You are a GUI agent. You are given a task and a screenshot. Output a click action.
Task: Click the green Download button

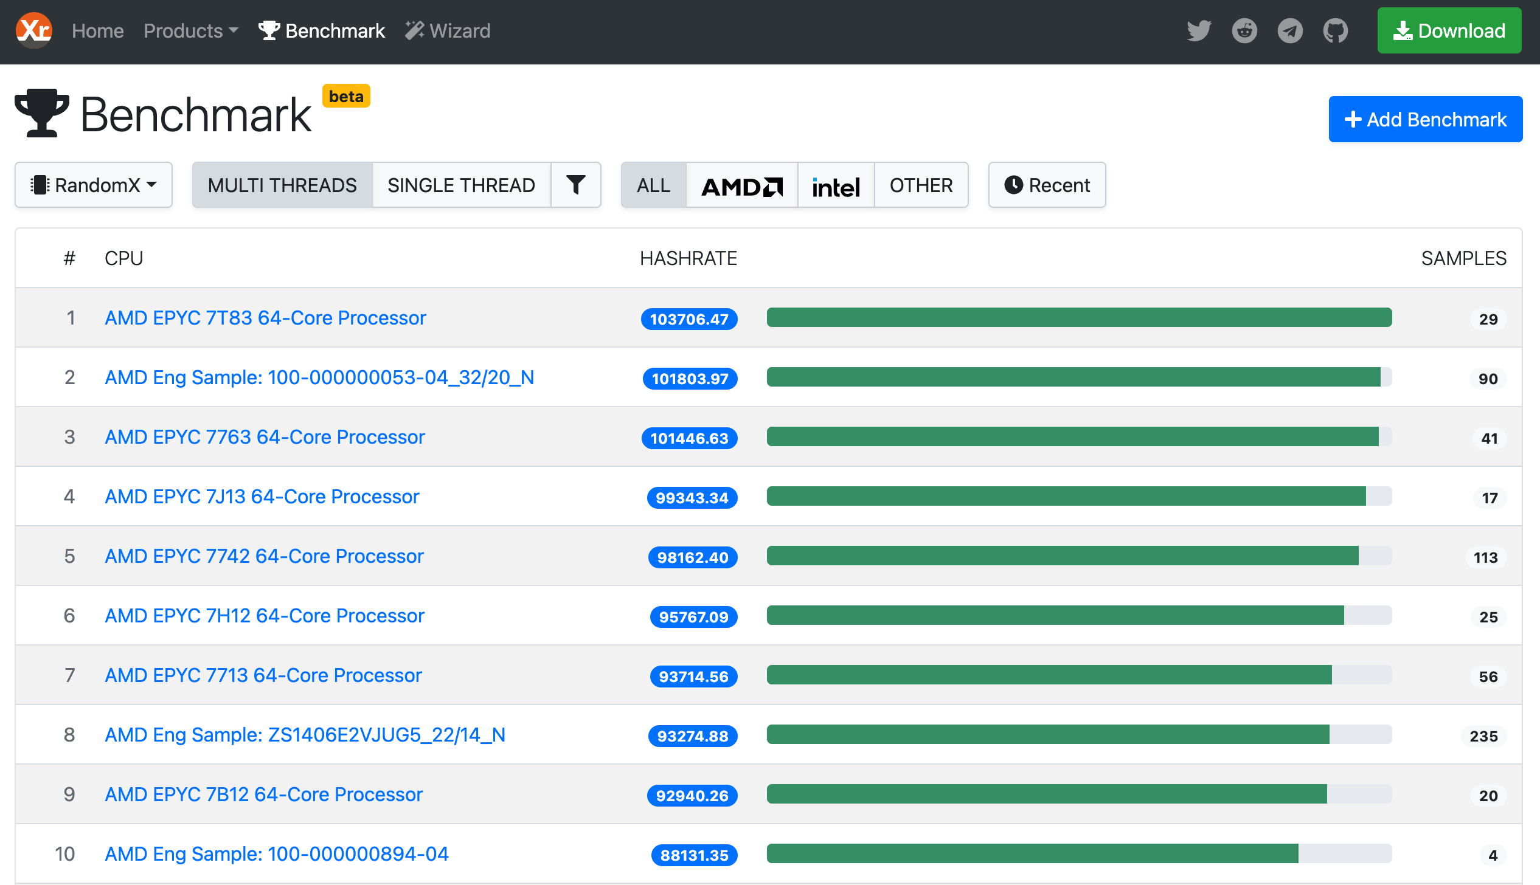click(1449, 30)
